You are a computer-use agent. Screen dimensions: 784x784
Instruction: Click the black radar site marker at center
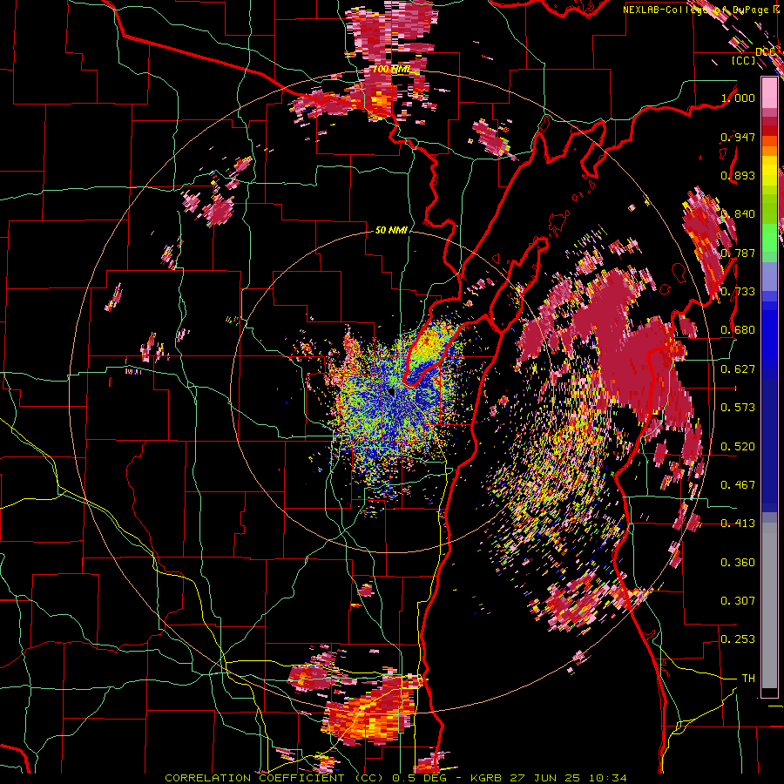click(x=391, y=392)
